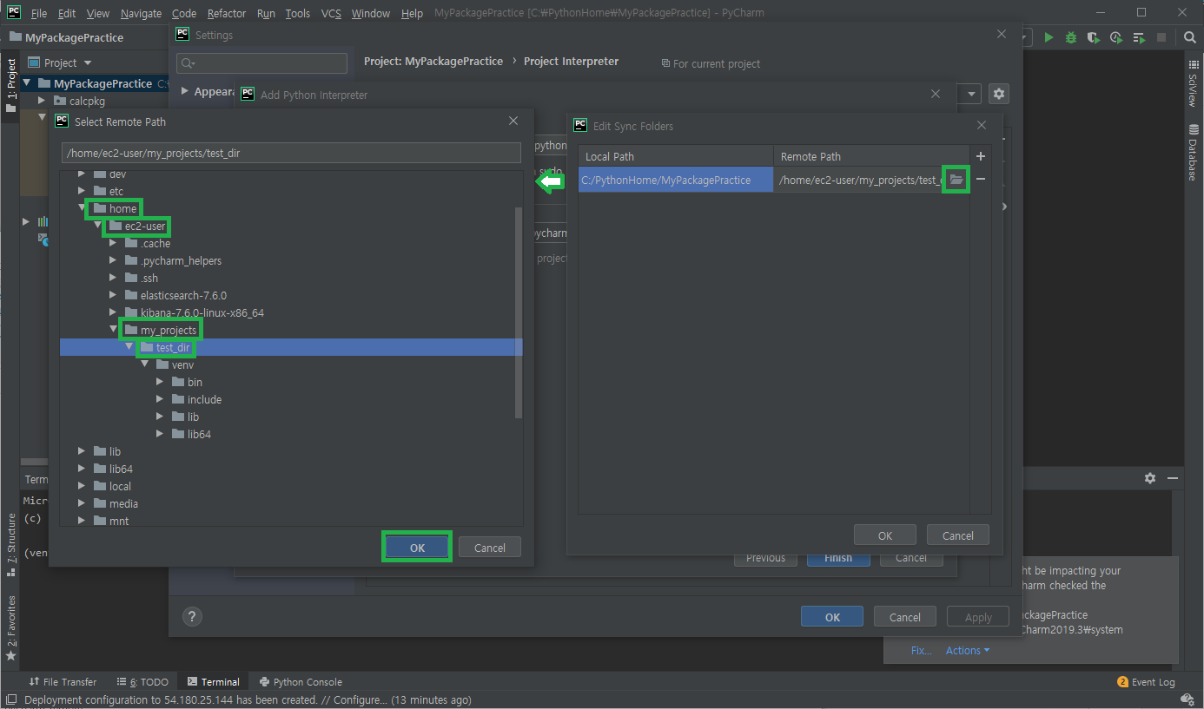Open the interpreter gear settings icon
Screen dimensions: 1204x709
pyautogui.click(x=999, y=94)
